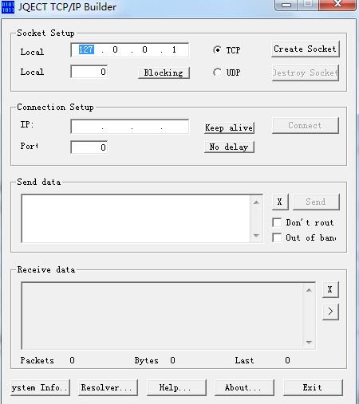Viewport: 359px width, 404px height.
Task: Click inside the Send data text area
Action: click(x=136, y=218)
